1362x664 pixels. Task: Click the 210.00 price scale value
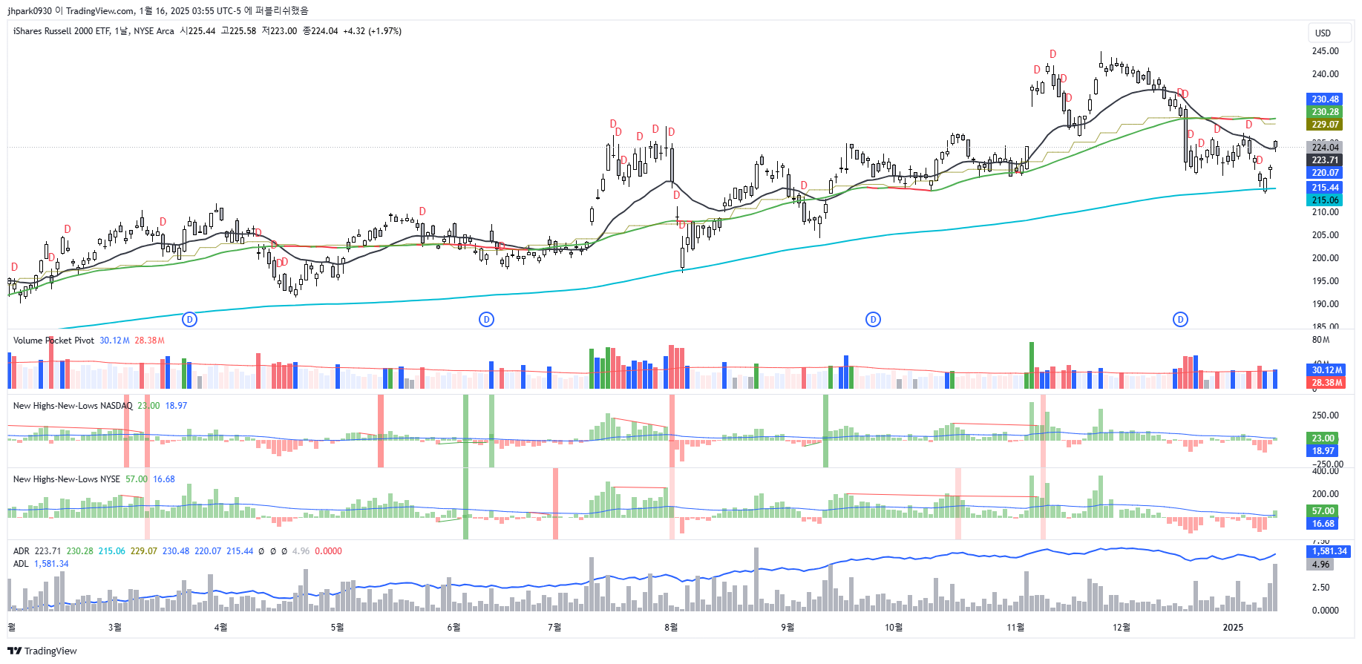1325,212
